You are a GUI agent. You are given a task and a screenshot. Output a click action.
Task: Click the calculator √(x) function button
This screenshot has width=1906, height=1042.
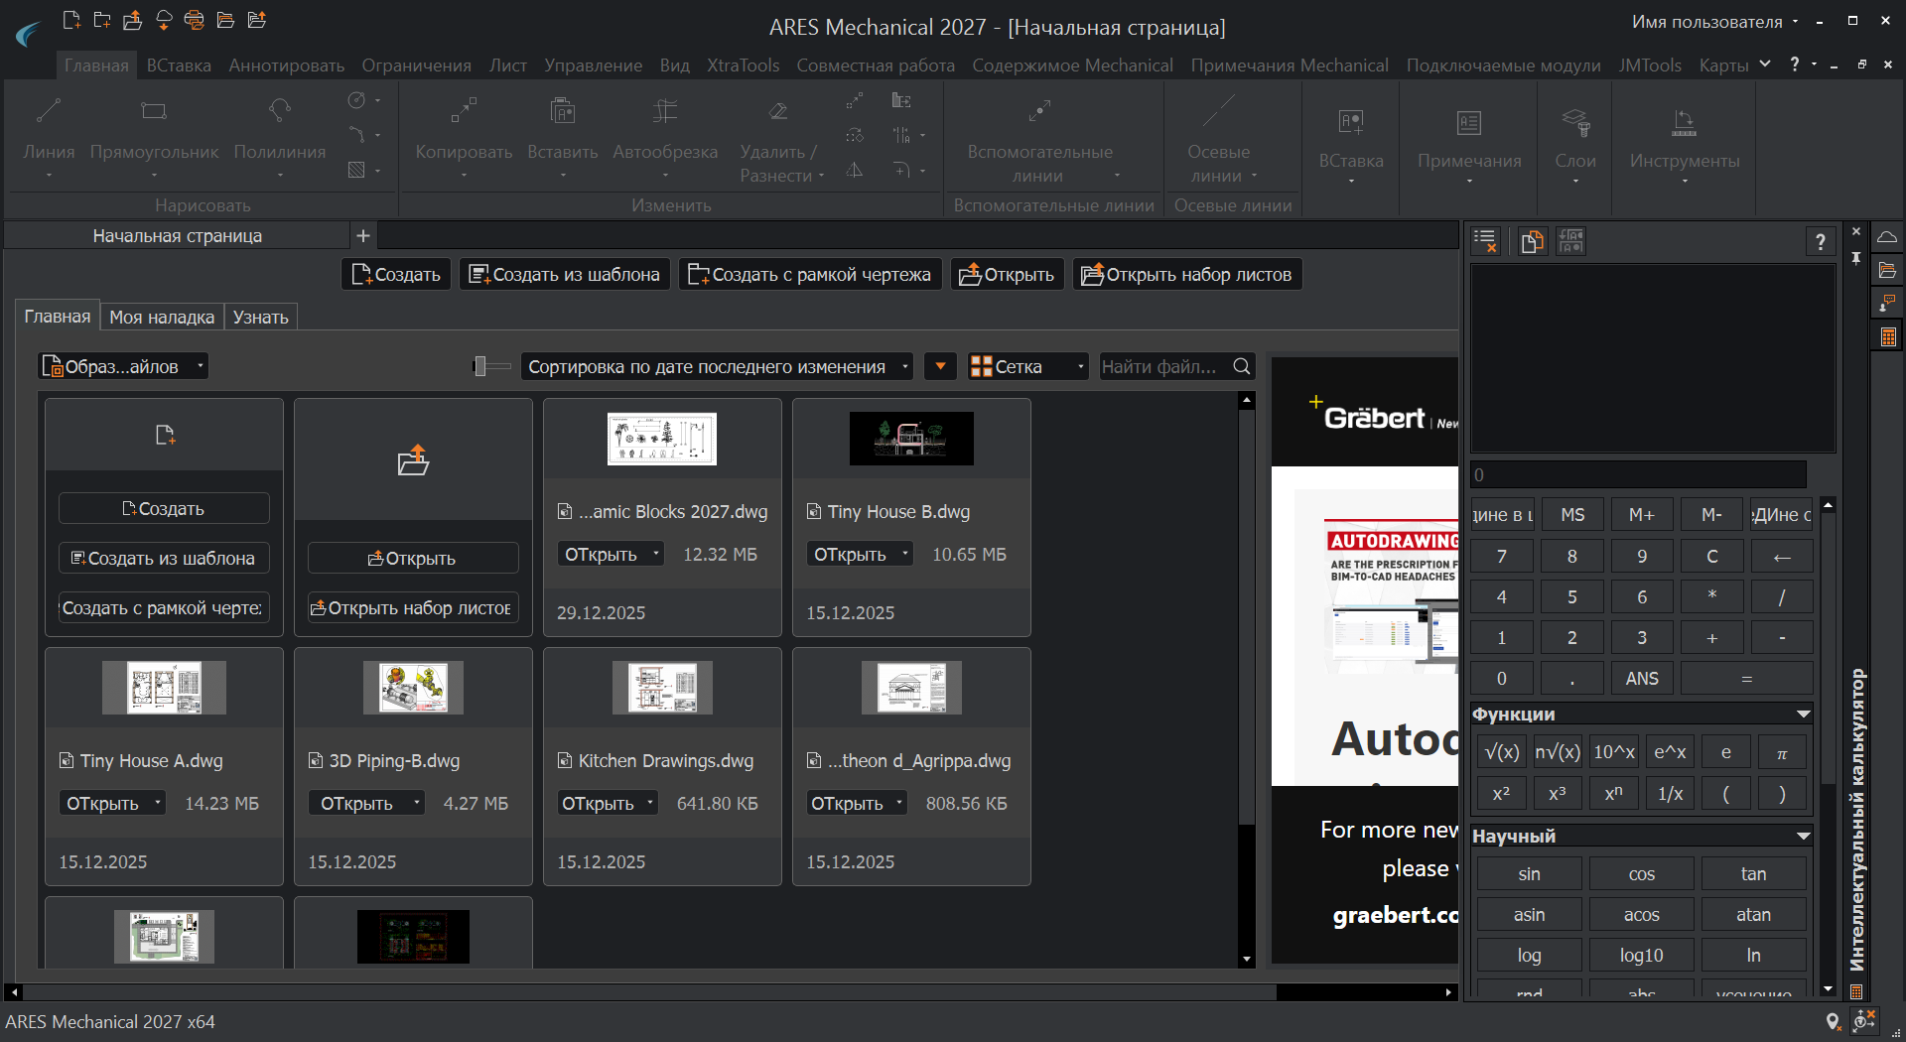[x=1501, y=752]
